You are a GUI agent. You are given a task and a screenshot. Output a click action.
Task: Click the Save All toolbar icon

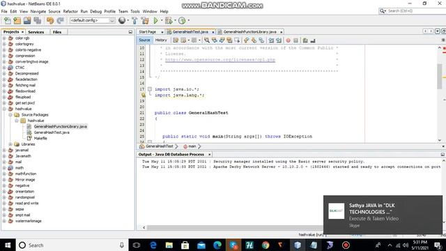(37, 20)
